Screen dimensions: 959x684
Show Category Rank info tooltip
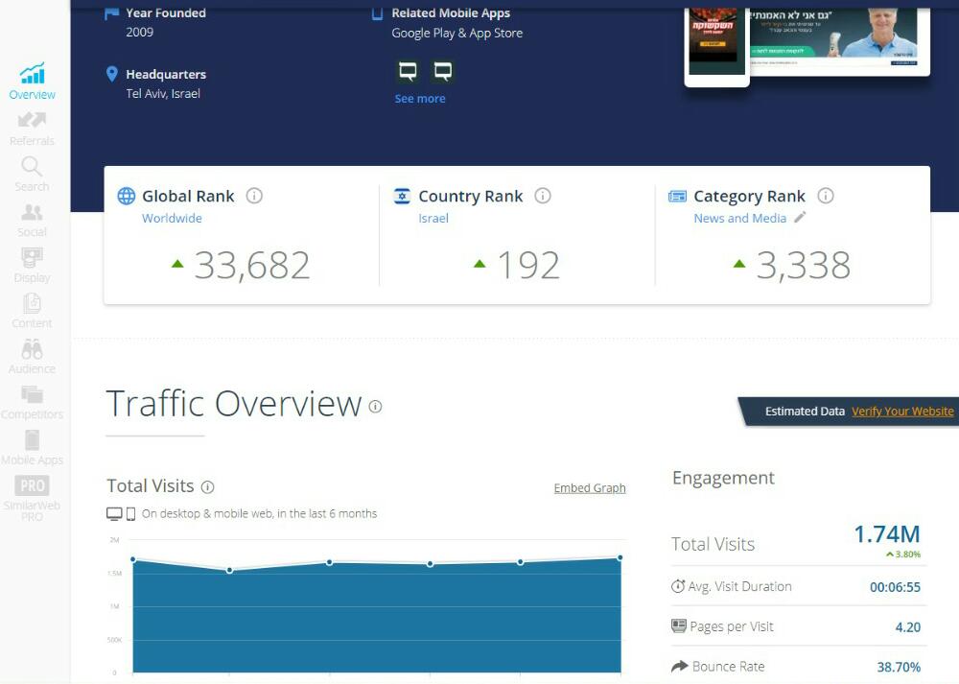coord(826,196)
